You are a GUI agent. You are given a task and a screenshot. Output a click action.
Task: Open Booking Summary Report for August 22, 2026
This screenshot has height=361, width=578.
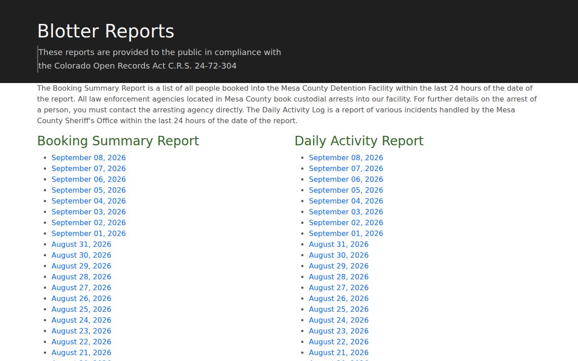pos(81,342)
